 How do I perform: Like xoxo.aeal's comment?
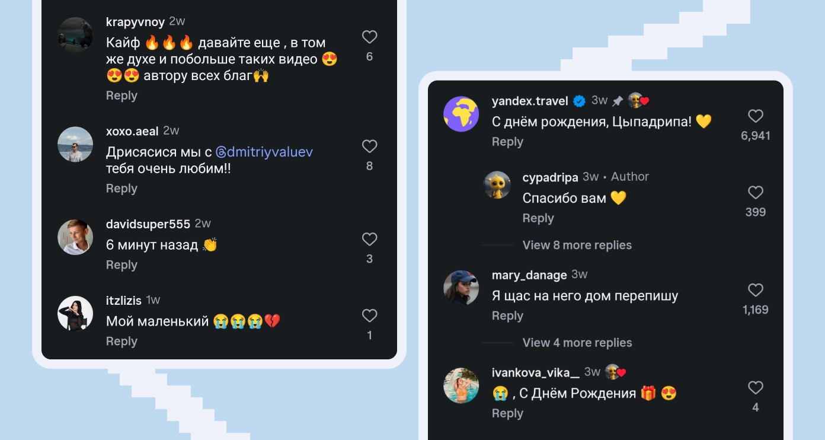369,146
